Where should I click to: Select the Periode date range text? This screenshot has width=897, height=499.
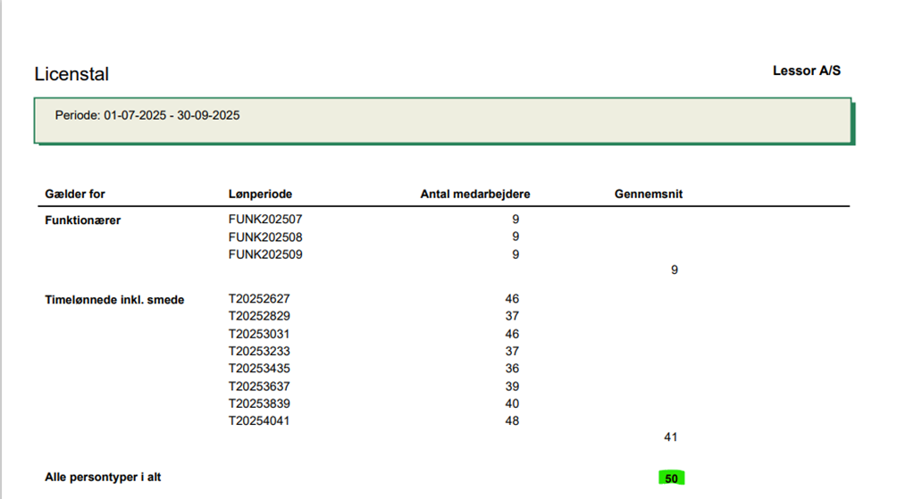(147, 115)
